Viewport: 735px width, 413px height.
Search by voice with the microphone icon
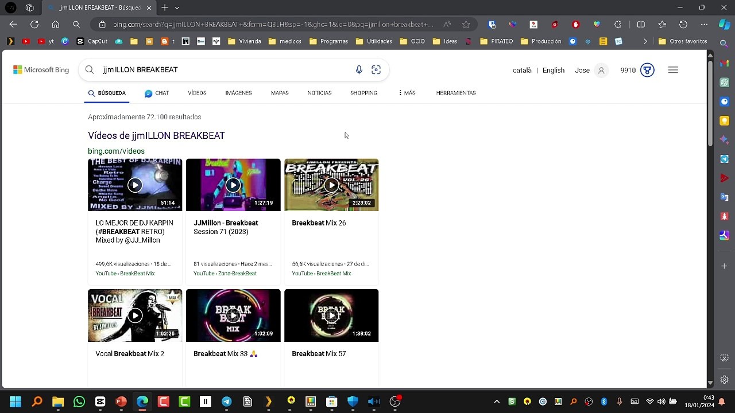[359, 70]
